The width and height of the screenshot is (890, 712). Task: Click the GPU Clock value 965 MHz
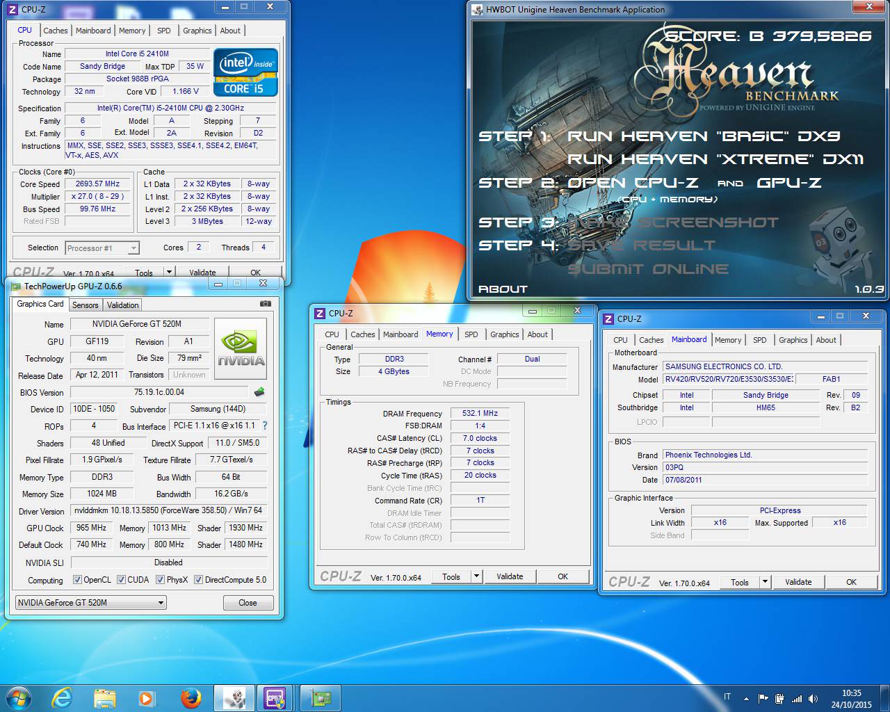[91, 528]
